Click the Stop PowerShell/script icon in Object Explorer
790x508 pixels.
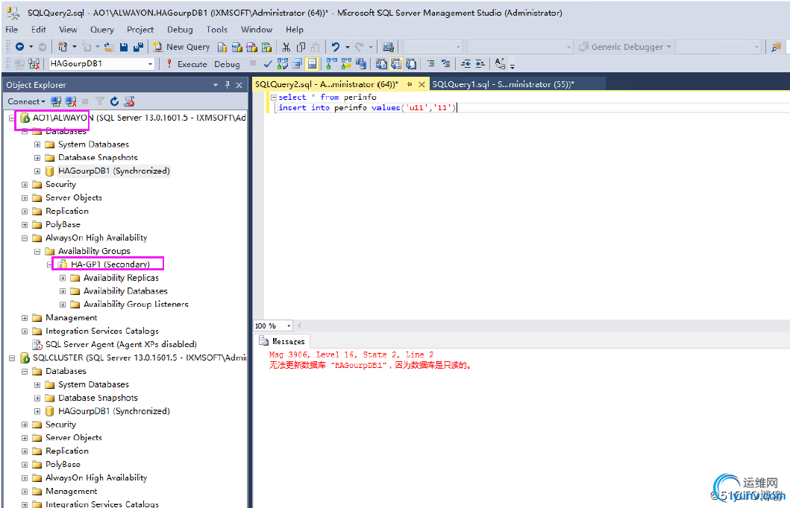pos(130,101)
